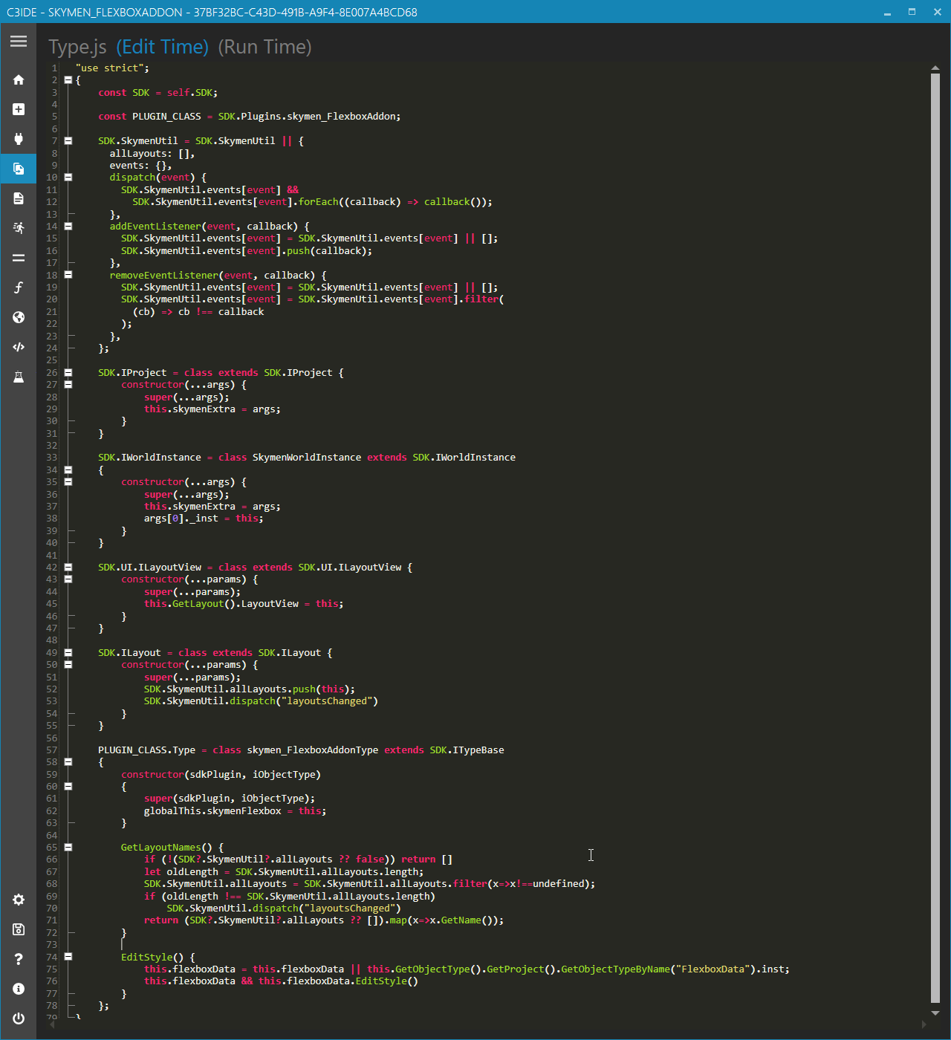
Task: Click the save (floppy disk) icon
Action: click(19, 929)
